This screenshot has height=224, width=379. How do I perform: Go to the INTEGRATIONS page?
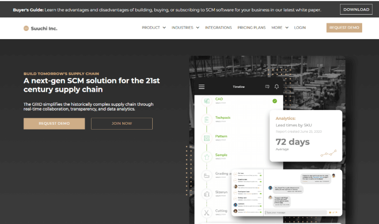(218, 28)
